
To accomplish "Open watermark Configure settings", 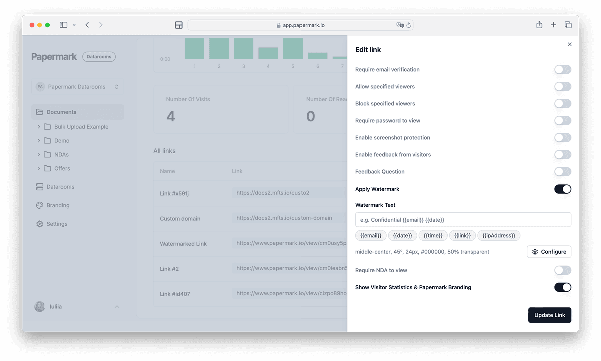I will (x=549, y=252).
